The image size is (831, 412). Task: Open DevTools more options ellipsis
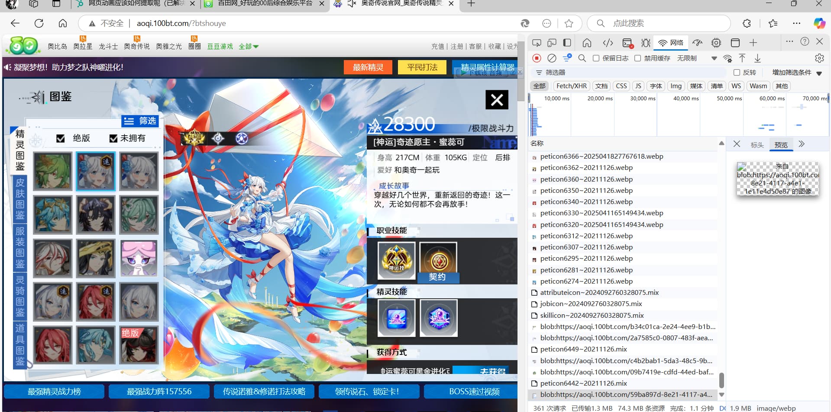789,42
